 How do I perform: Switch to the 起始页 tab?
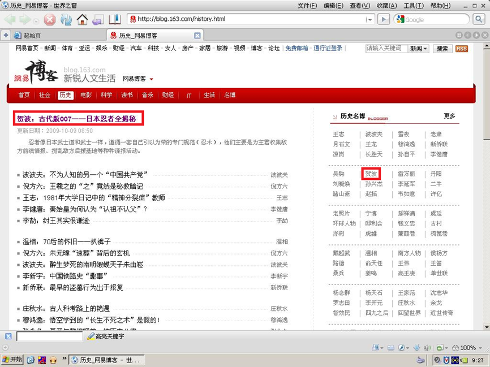click(58, 35)
